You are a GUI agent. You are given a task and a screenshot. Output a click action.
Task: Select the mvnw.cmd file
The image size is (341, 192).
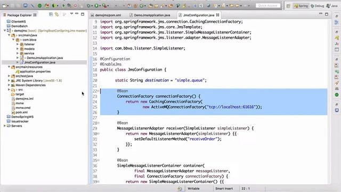pyautogui.click(x=23, y=108)
